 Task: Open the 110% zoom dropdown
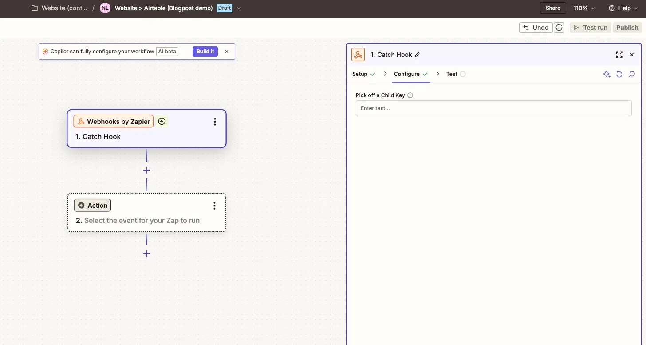click(x=584, y=8)
